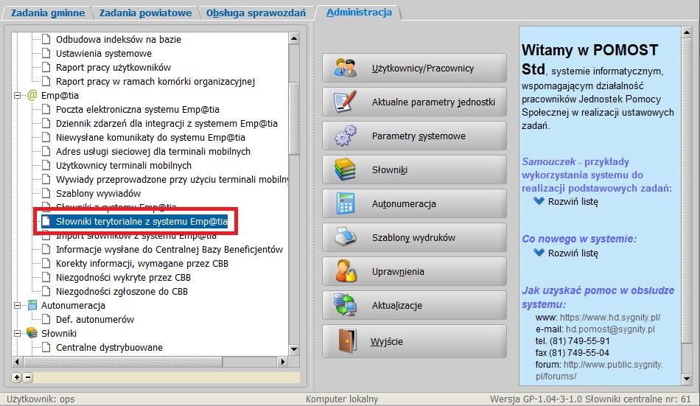Click document icon beside Ustawienia systemowe
Viewport: 700px width, 406px height.
46,53
